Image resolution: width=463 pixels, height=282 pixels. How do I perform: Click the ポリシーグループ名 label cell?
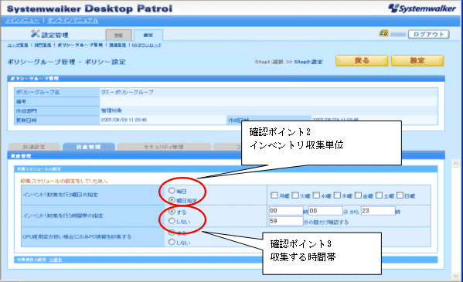(57, 92)
